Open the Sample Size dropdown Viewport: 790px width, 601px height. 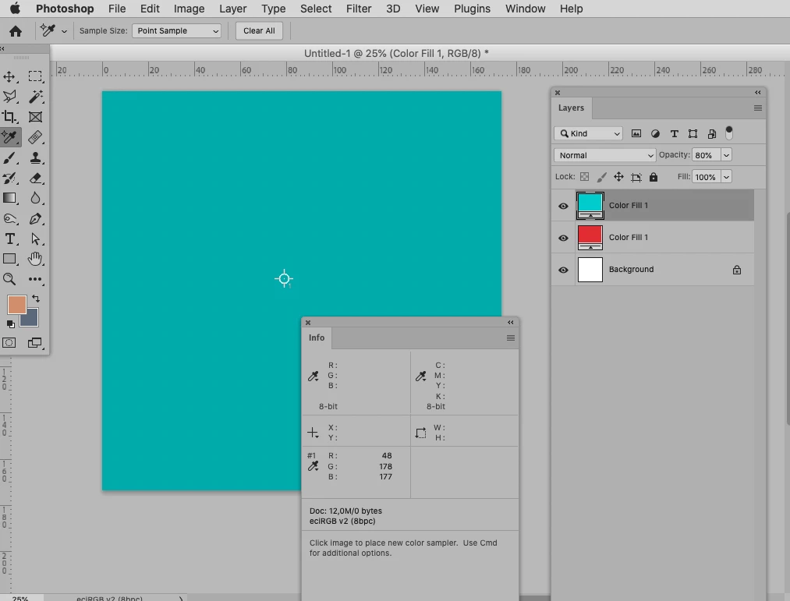[177, 30]
